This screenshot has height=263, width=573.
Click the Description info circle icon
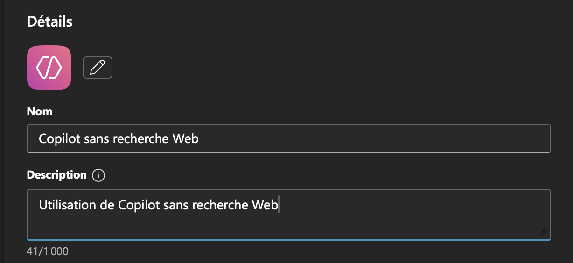tap(98, 175)
